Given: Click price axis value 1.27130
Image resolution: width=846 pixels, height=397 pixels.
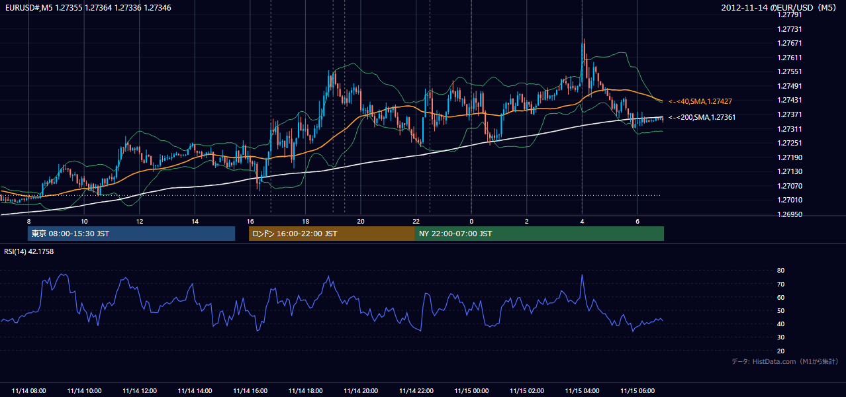Looking at the screenshot, I should click(x=789, y=171).
